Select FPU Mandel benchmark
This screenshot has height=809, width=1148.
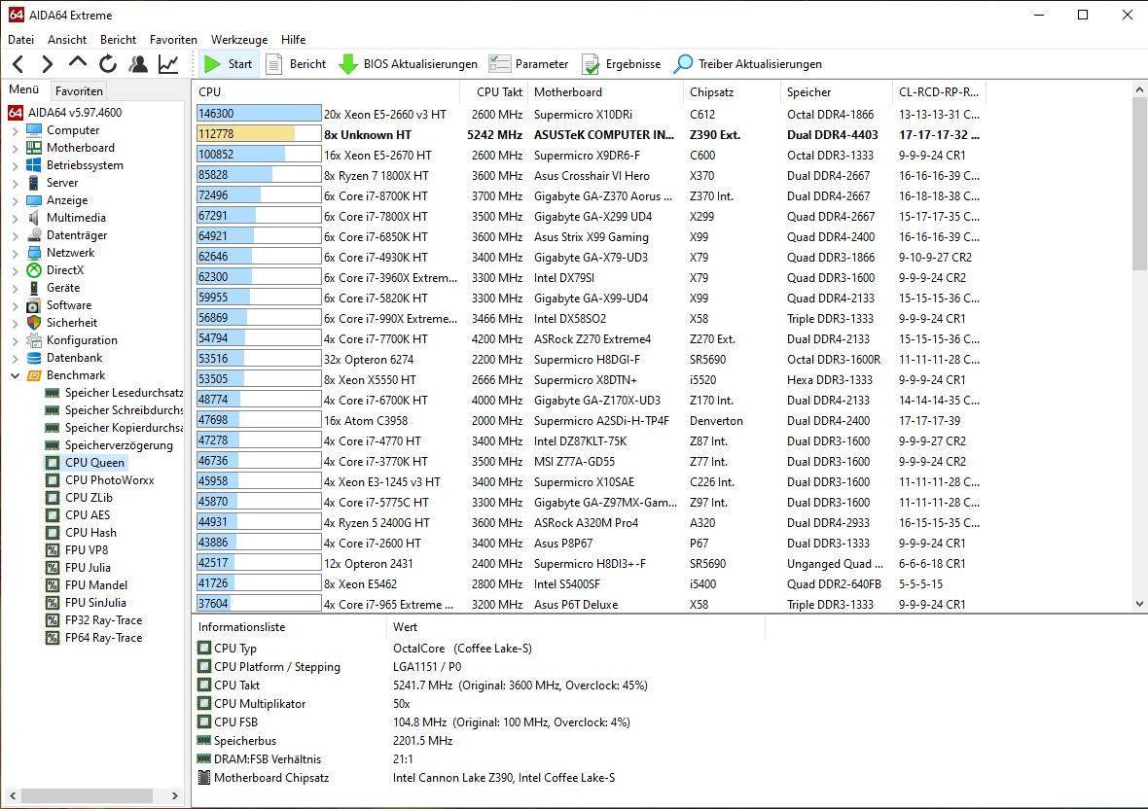88,585
